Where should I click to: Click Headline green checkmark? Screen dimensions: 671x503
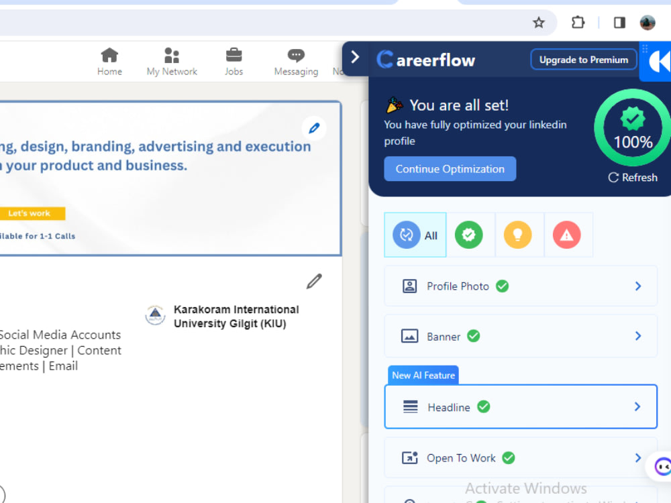pos(484,407)
